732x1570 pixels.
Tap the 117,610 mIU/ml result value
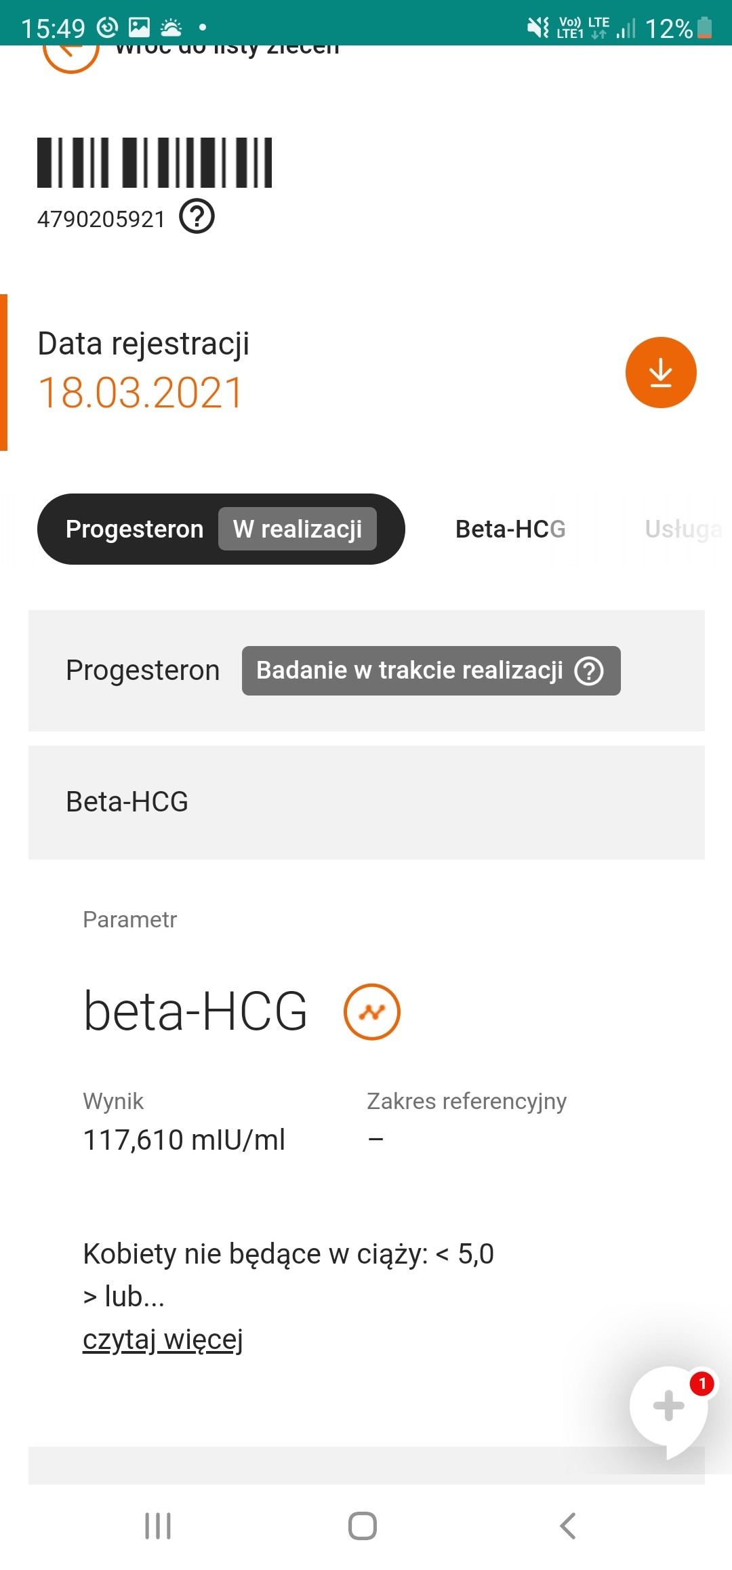[184, 1140]
